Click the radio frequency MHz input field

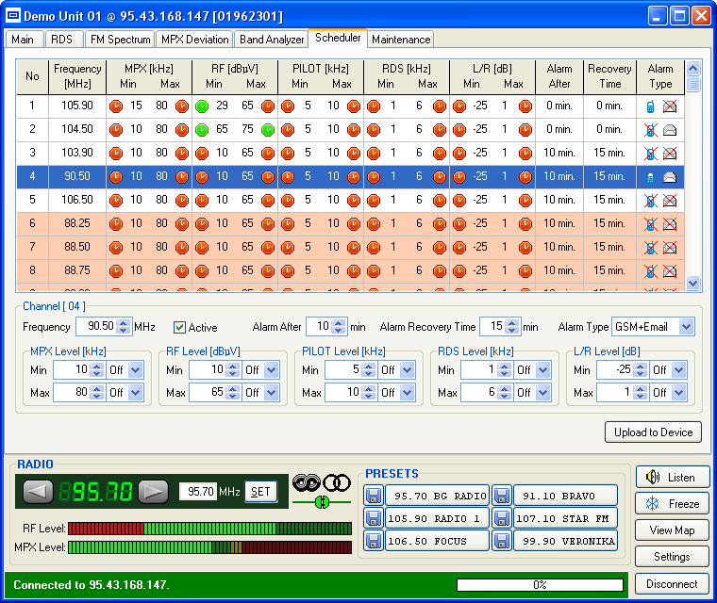[197, 492]
